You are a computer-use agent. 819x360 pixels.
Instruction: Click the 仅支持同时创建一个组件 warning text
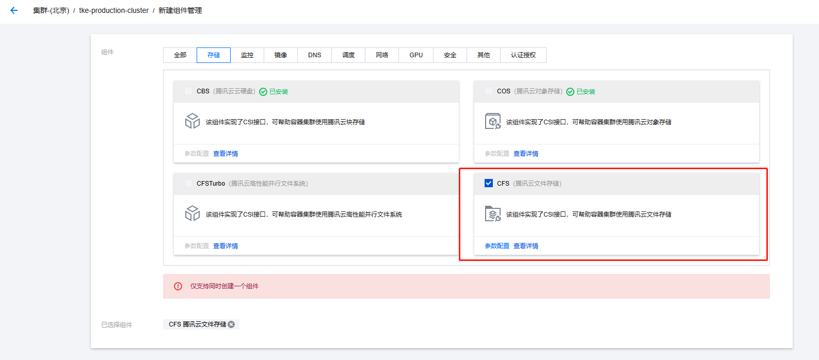pyautogui.click(x=224, y=286)
